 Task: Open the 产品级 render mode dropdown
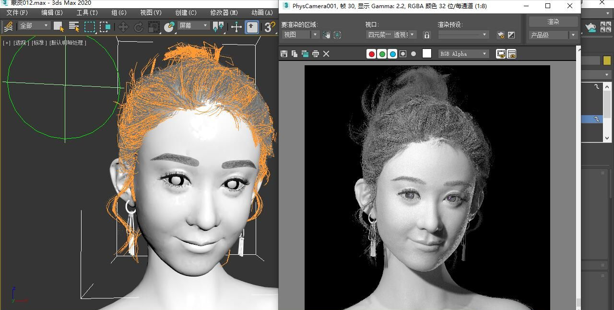pyautogui.click(x=553, y=35)
